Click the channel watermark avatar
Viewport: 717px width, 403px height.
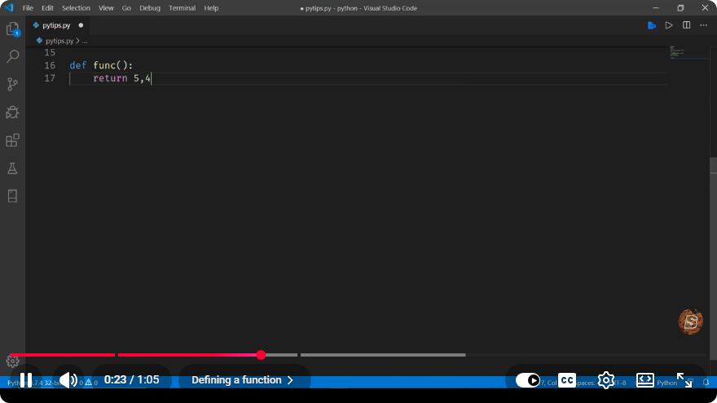(690, 322)
